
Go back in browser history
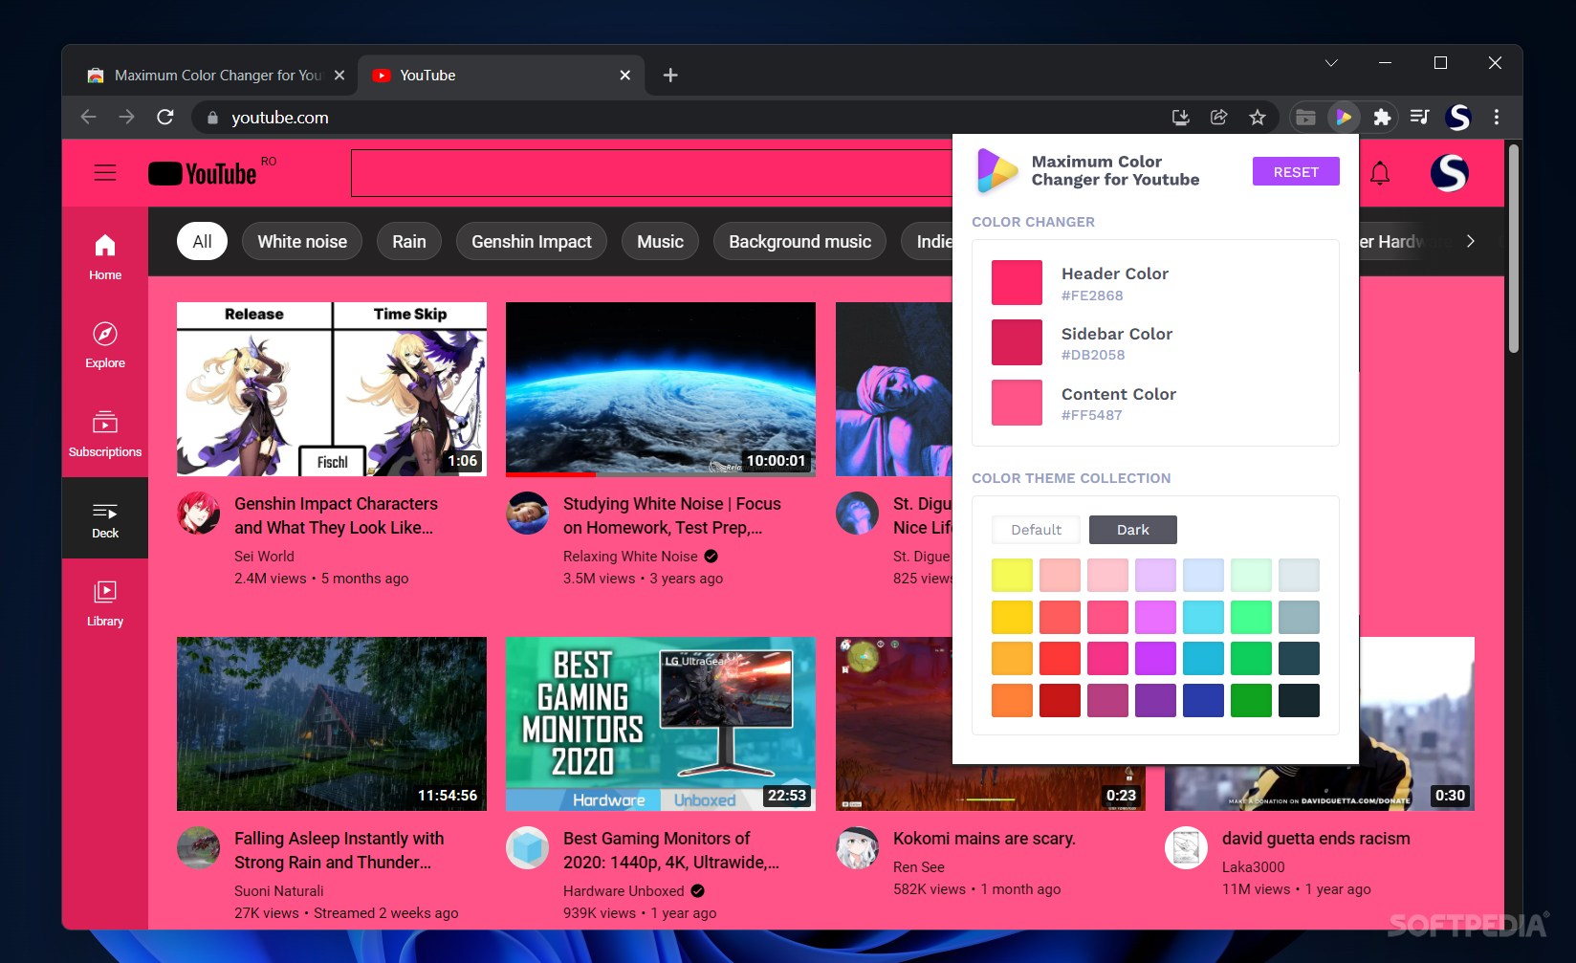tap(89, 118)
